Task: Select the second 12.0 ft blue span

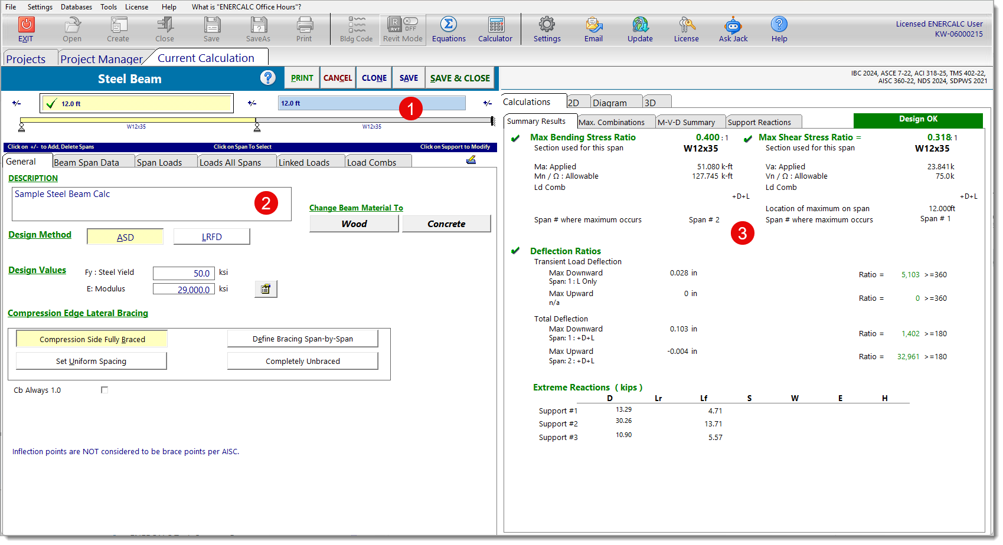Action: pos(372,103)
